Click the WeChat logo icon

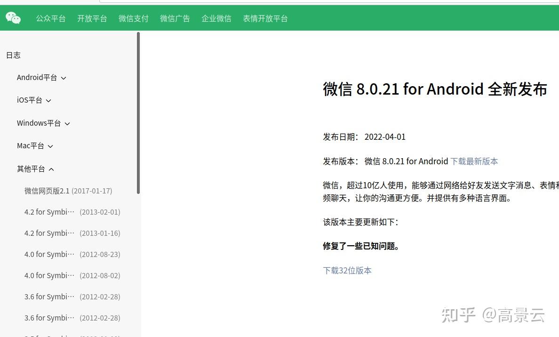point(13,18)
